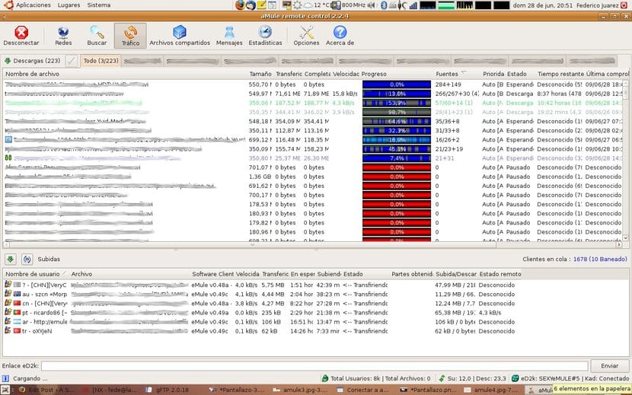Click the Estado remoto column header

pos(500,274)
